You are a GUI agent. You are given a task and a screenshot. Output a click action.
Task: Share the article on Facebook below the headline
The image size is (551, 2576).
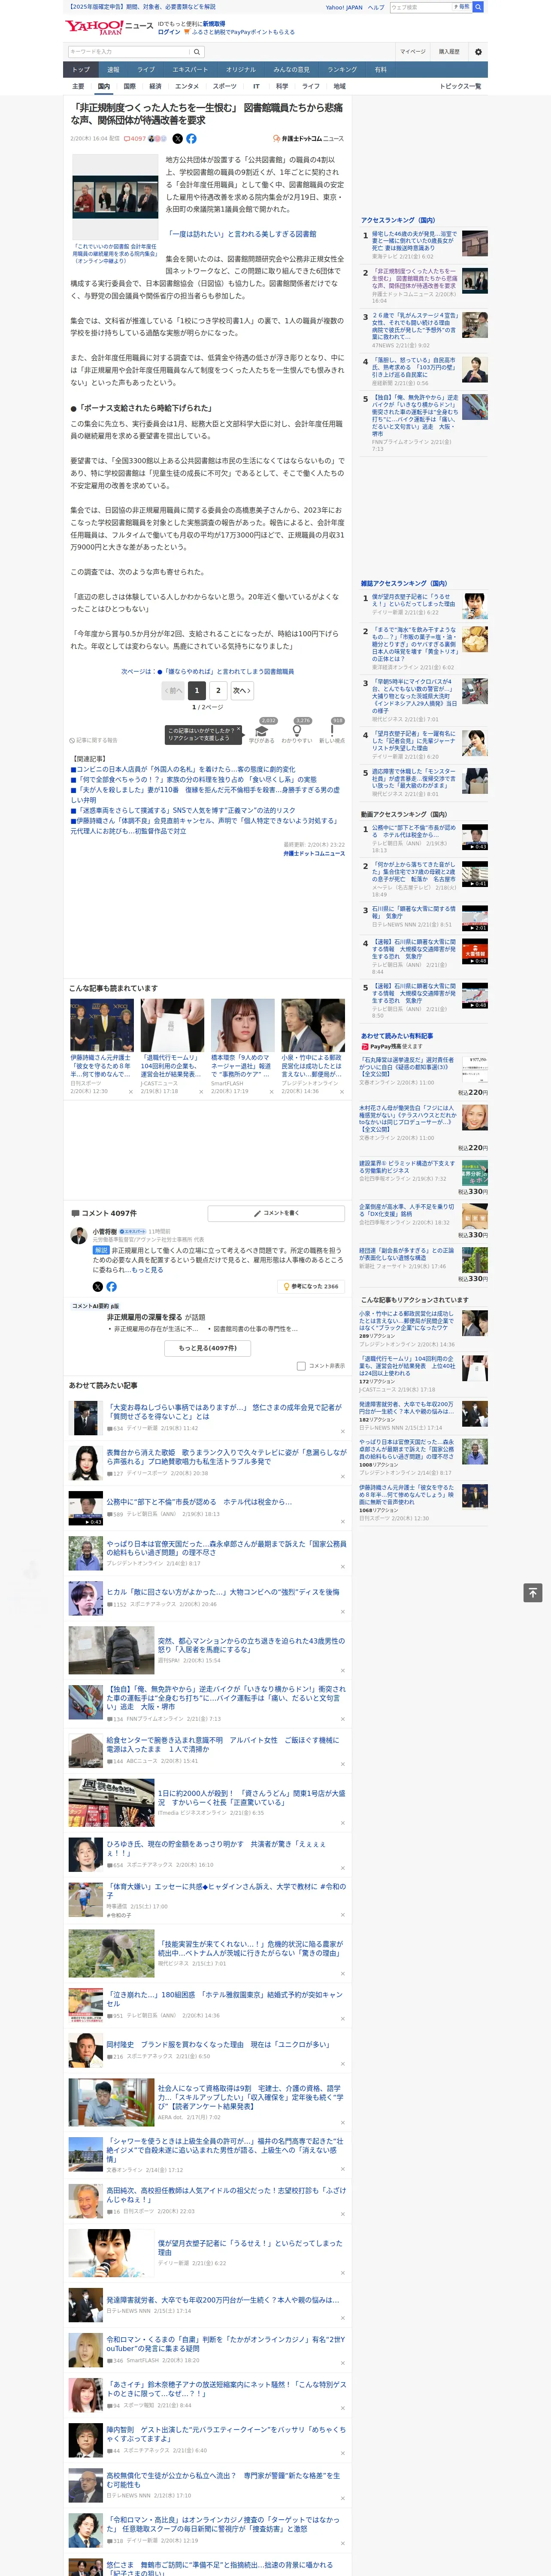coord(191,139)
